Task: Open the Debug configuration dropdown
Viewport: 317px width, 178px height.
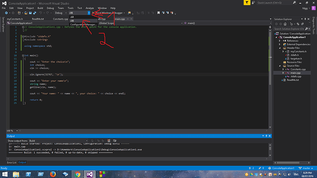Action: pos(61,13)
